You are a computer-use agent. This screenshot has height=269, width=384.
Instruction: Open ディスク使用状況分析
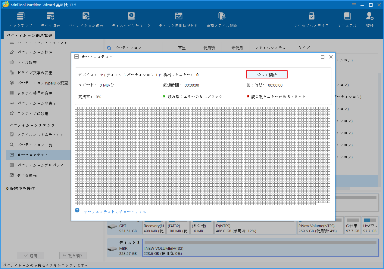pyautogui.click(x=178, y=19)
